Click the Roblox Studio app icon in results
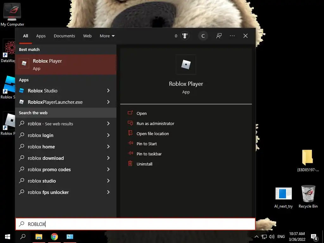This screenshot has width=324, height=243. point(22,90)
